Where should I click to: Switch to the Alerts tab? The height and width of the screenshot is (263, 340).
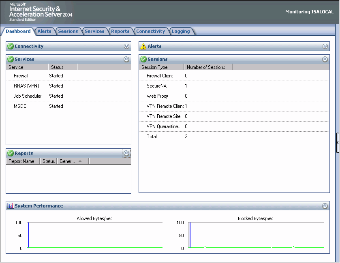click(45, 31)
